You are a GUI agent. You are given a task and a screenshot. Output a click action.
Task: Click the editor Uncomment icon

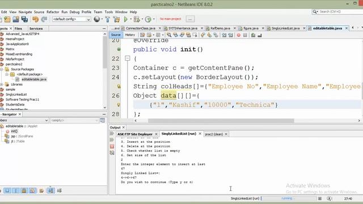pos(260,35)
